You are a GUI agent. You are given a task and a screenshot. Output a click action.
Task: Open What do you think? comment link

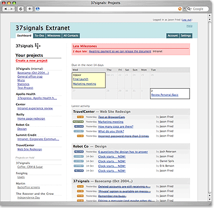(x=111, y=131)
